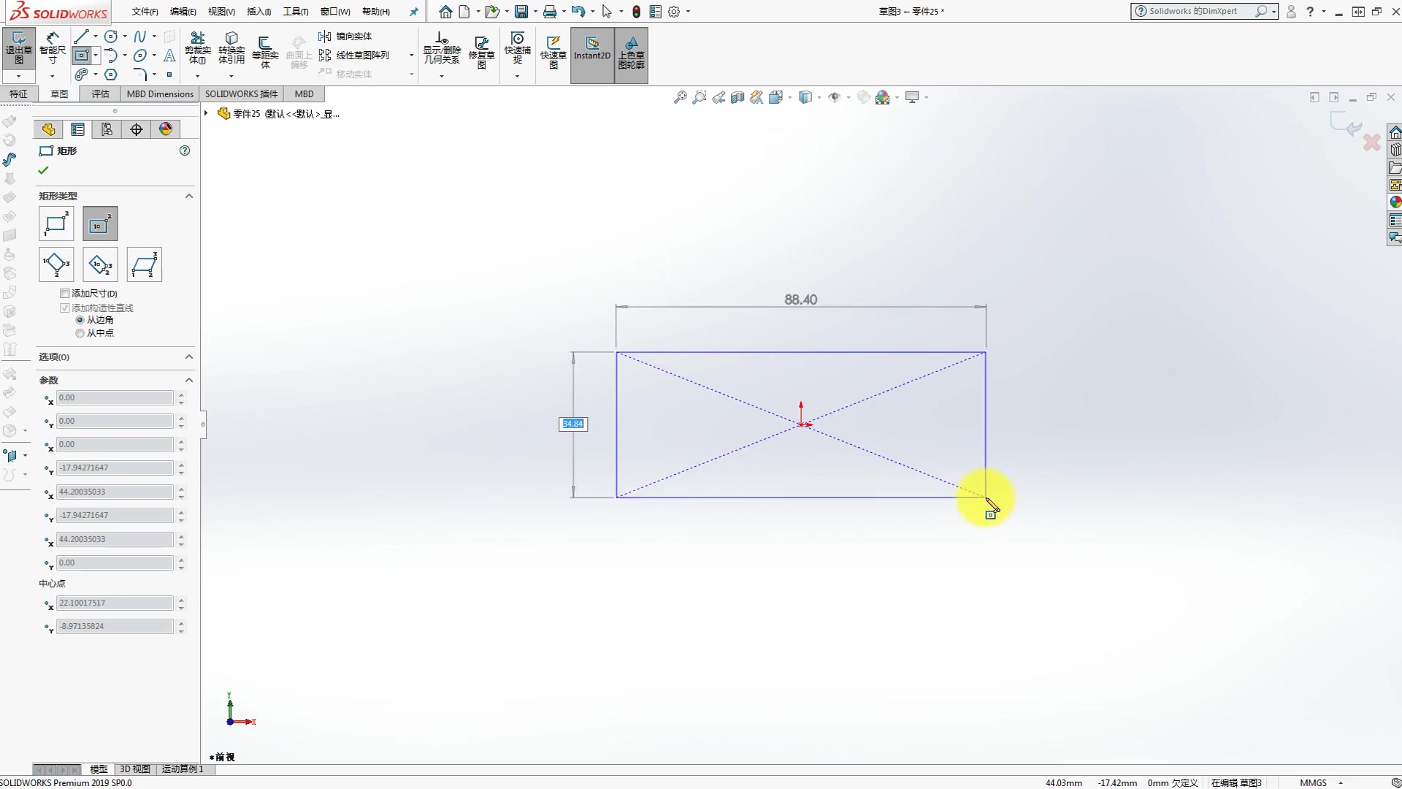1402x789 pixels.
Task: Select the 从中点 radio option
Action: (80, 333)
